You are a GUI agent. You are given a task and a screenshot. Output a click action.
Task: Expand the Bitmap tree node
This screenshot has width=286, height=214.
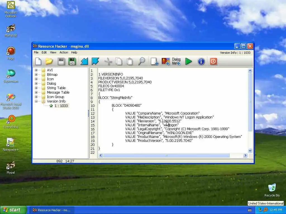click(36, 74)
